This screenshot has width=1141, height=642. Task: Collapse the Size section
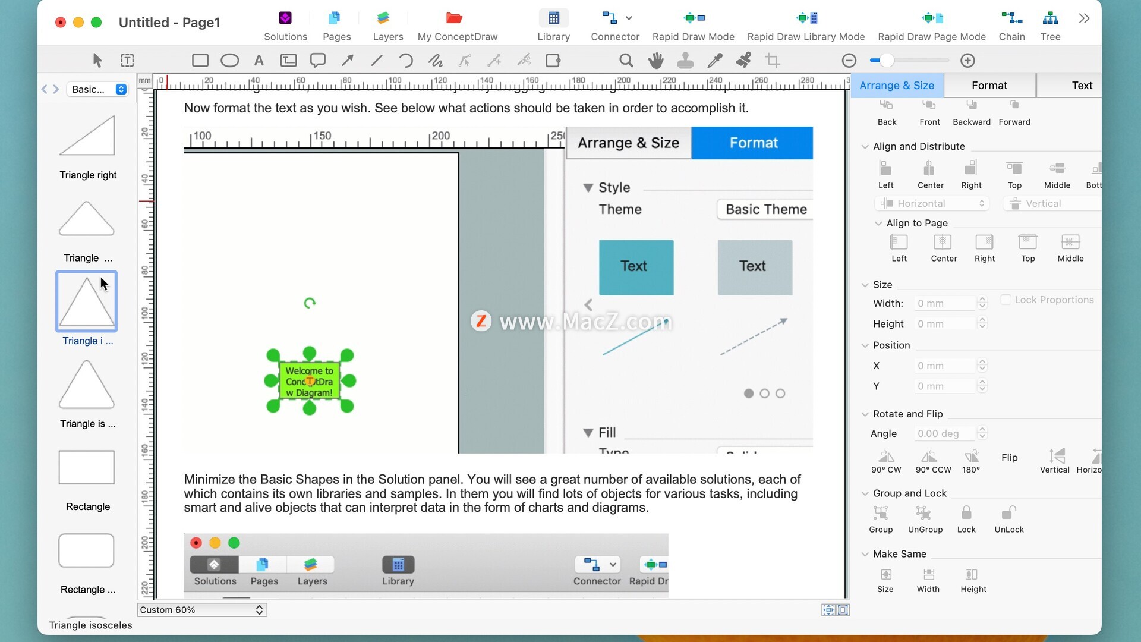point(865,285)
